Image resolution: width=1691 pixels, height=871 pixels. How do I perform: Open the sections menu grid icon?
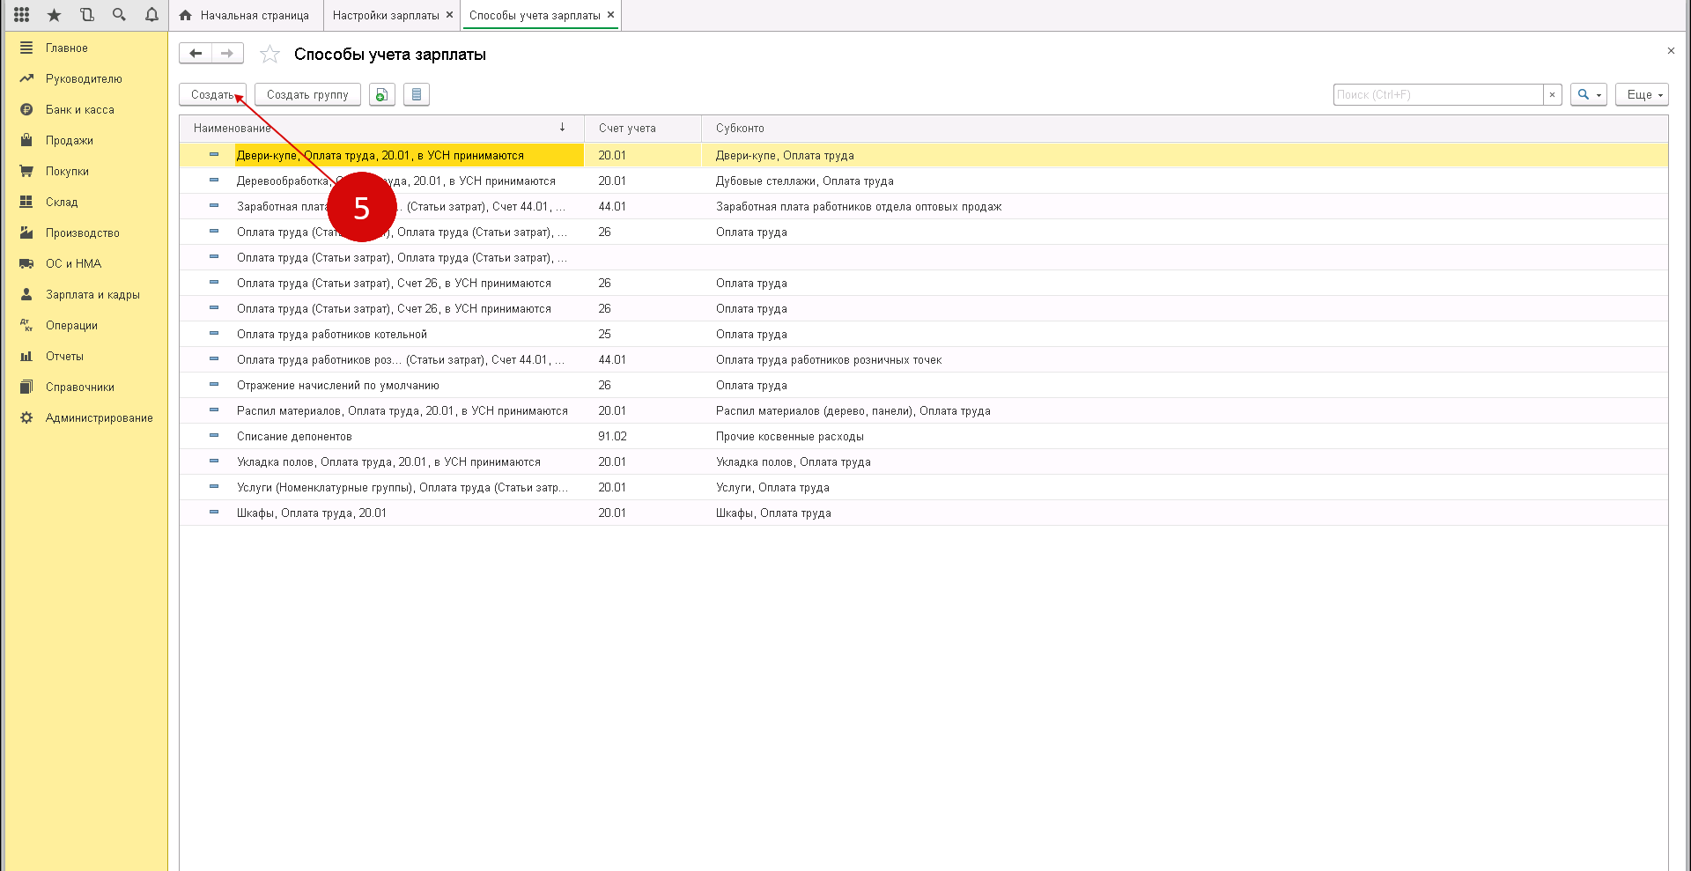[x=22, y=15]
